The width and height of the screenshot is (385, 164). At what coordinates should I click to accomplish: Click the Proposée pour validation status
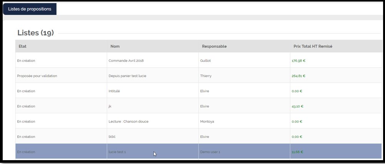click(x=37, y=76)
